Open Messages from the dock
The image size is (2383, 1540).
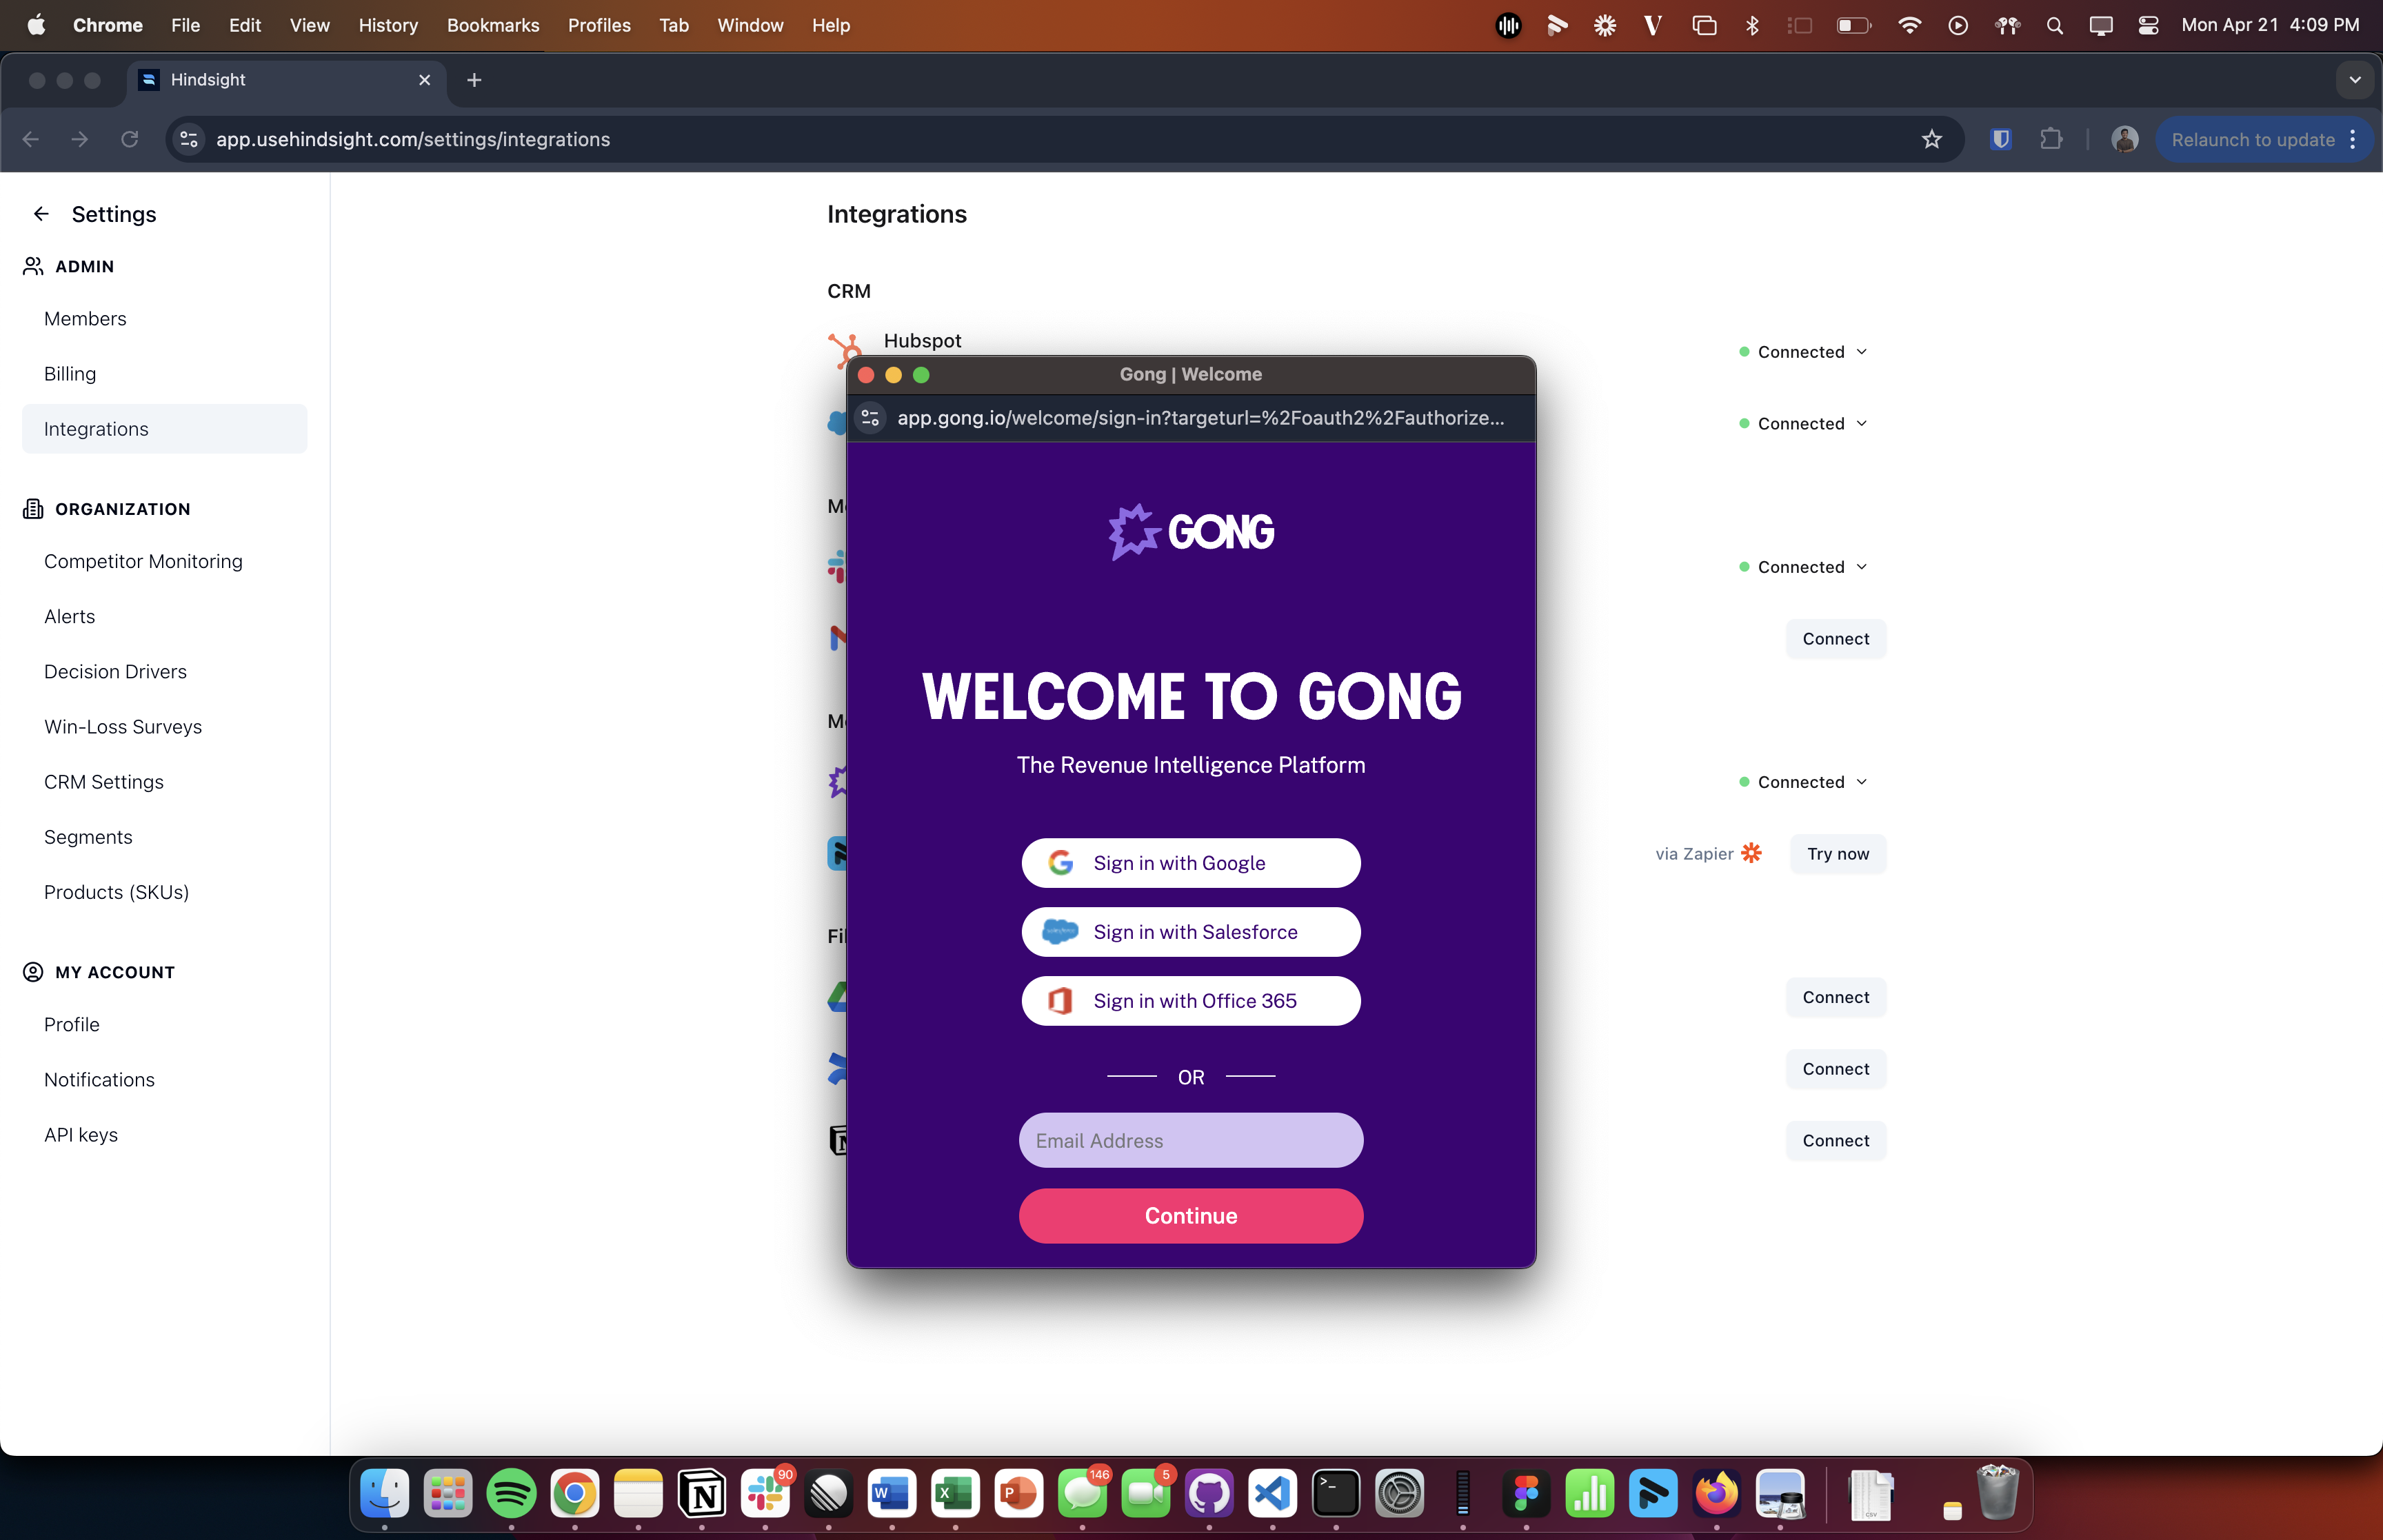[x=1082, y=1494]
